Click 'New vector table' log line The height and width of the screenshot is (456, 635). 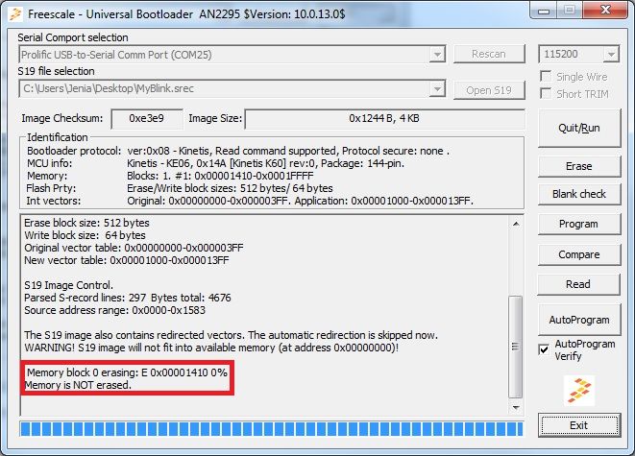[127, 260]
